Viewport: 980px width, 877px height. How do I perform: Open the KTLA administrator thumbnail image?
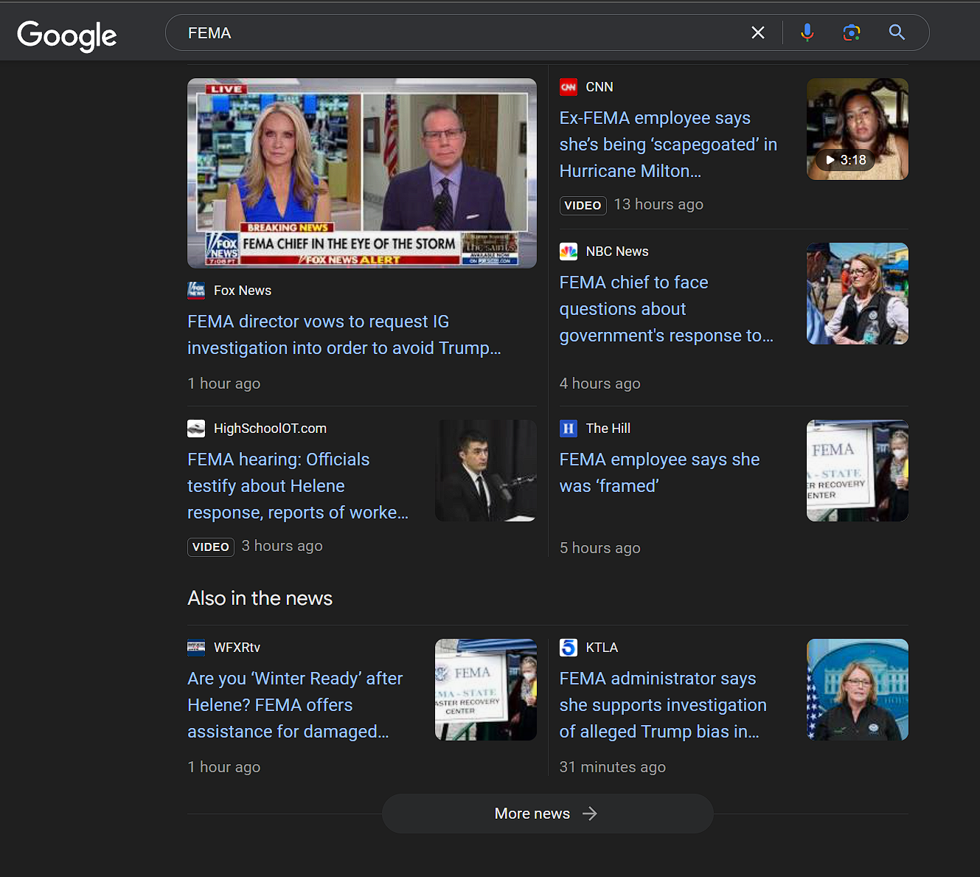[858, 690]
